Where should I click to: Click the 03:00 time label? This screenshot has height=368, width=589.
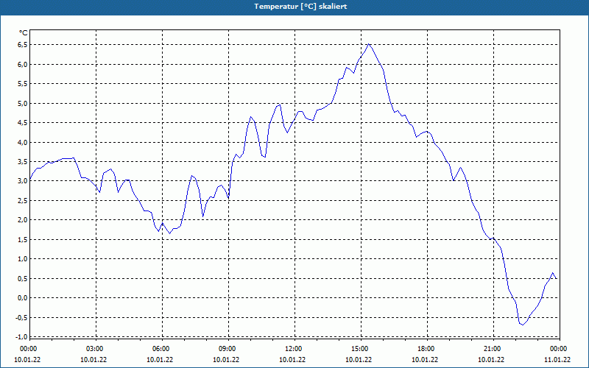coord(96,349)
